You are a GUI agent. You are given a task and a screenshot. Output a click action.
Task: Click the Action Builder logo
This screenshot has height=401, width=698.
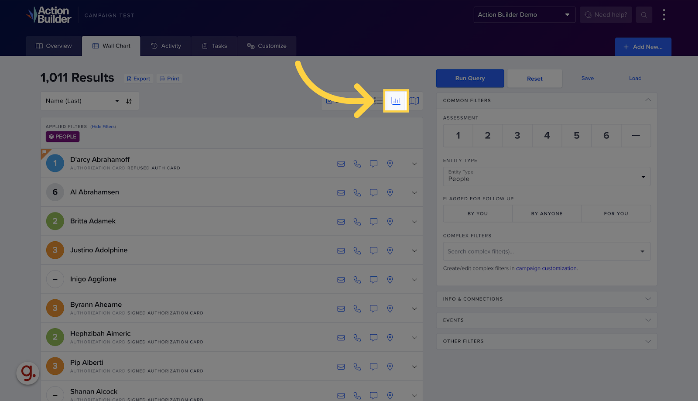click(48, 15)
